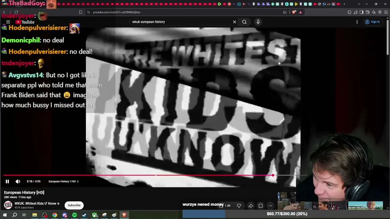Share the video
Viewport: 390px width, 219px height.
coord(251,206)
